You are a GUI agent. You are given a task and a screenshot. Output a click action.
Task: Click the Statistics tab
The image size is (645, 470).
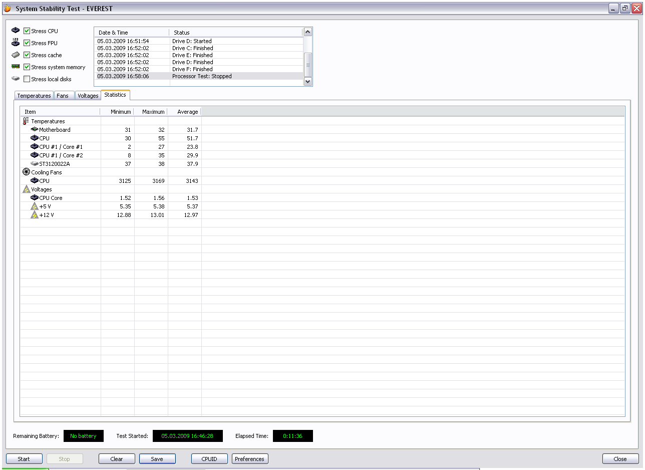coord(115,95)
